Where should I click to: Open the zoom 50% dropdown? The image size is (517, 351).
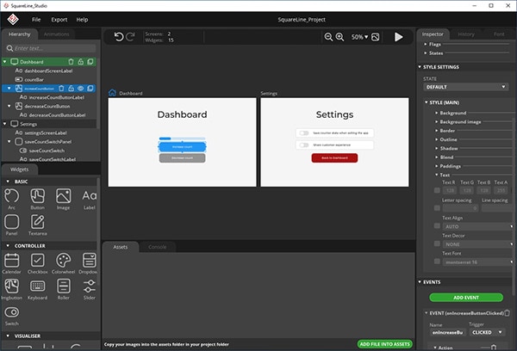click(359, 37)
